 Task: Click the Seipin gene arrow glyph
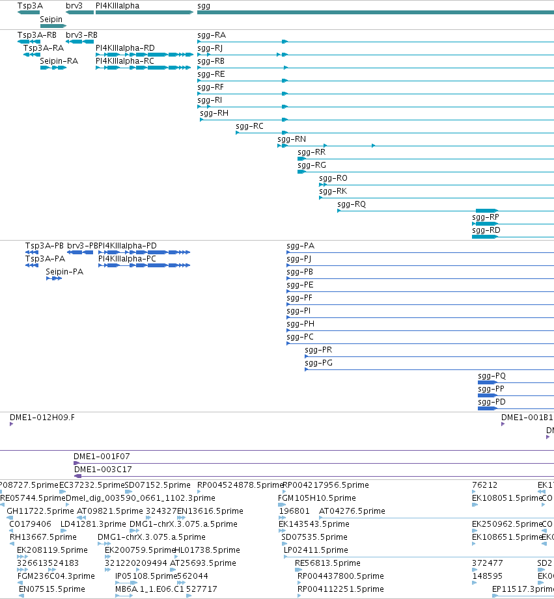coord(53,26)
